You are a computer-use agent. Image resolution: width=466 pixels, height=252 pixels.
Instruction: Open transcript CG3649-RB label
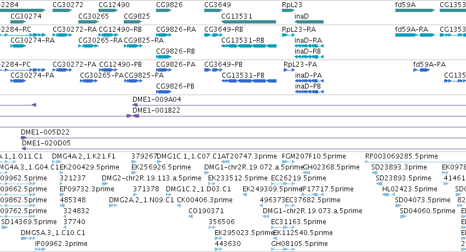point(223,30)
